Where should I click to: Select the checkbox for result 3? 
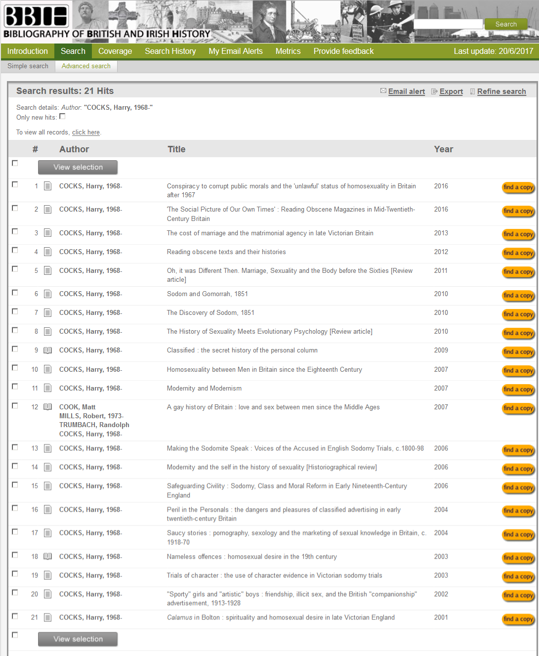tap(15, 231)
